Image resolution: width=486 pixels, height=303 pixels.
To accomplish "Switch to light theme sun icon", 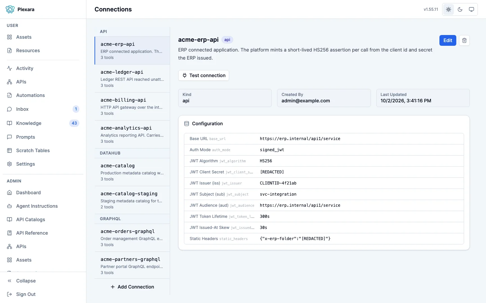I will click(449, 9).
